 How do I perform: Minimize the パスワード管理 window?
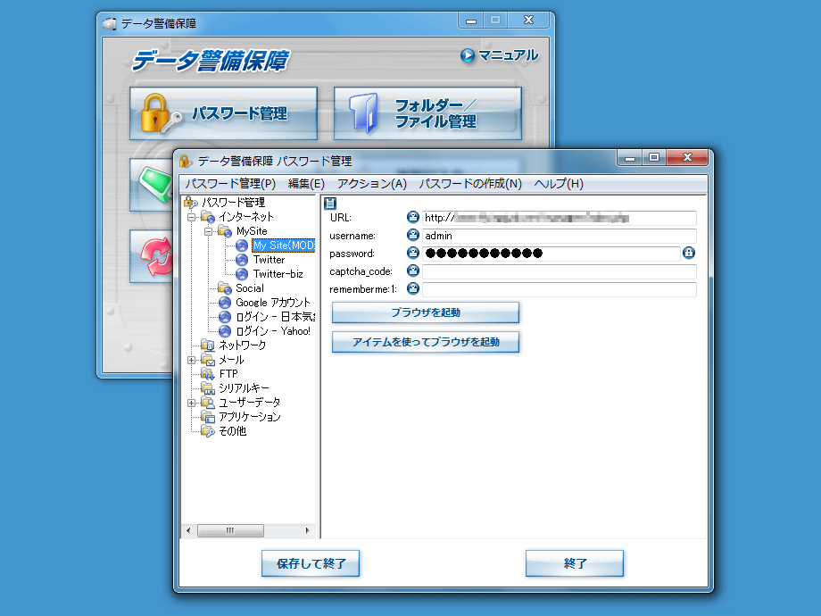tap(630, 158)
